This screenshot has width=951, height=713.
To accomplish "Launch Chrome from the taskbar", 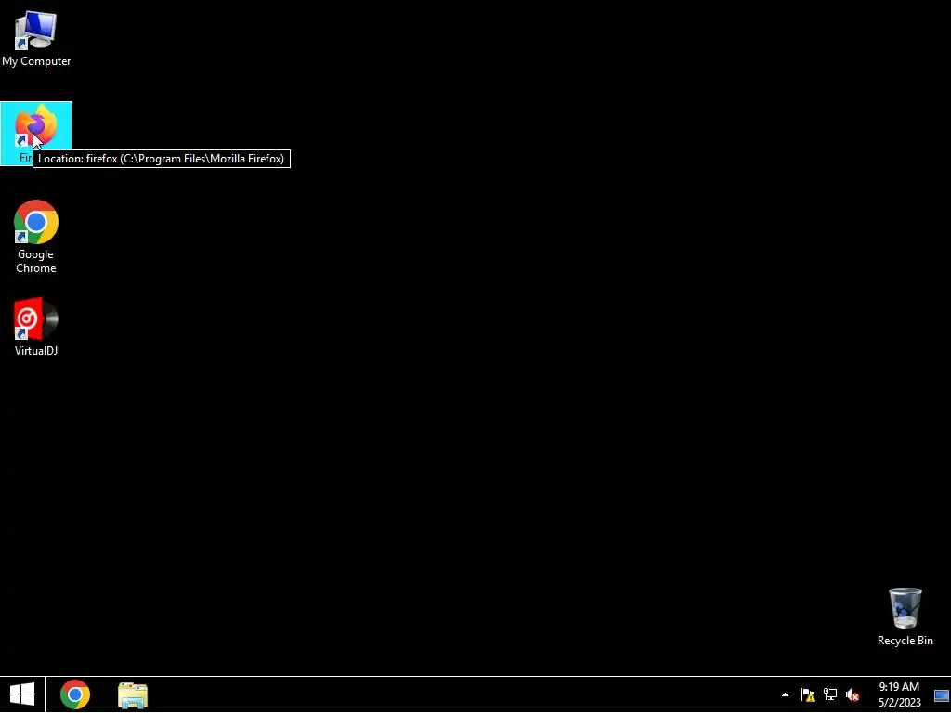I will click(x=75, y=694).
